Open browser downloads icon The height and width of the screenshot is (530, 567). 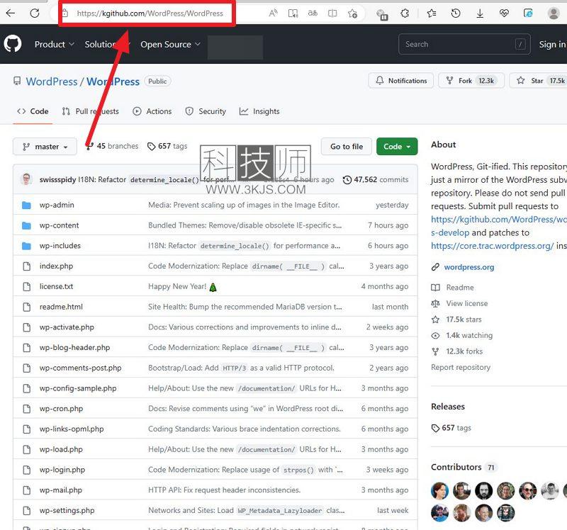tap(480, 13)
